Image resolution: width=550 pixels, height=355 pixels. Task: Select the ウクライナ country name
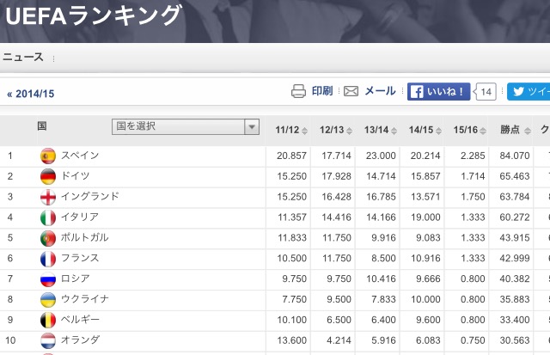84,299
